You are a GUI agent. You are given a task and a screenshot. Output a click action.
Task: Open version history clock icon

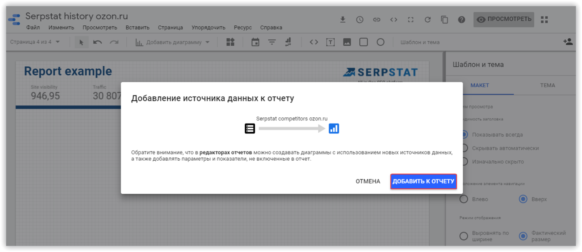click(360, 20)
